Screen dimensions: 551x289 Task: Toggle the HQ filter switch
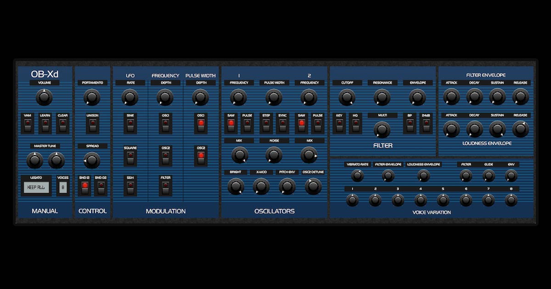click(355, 125)
